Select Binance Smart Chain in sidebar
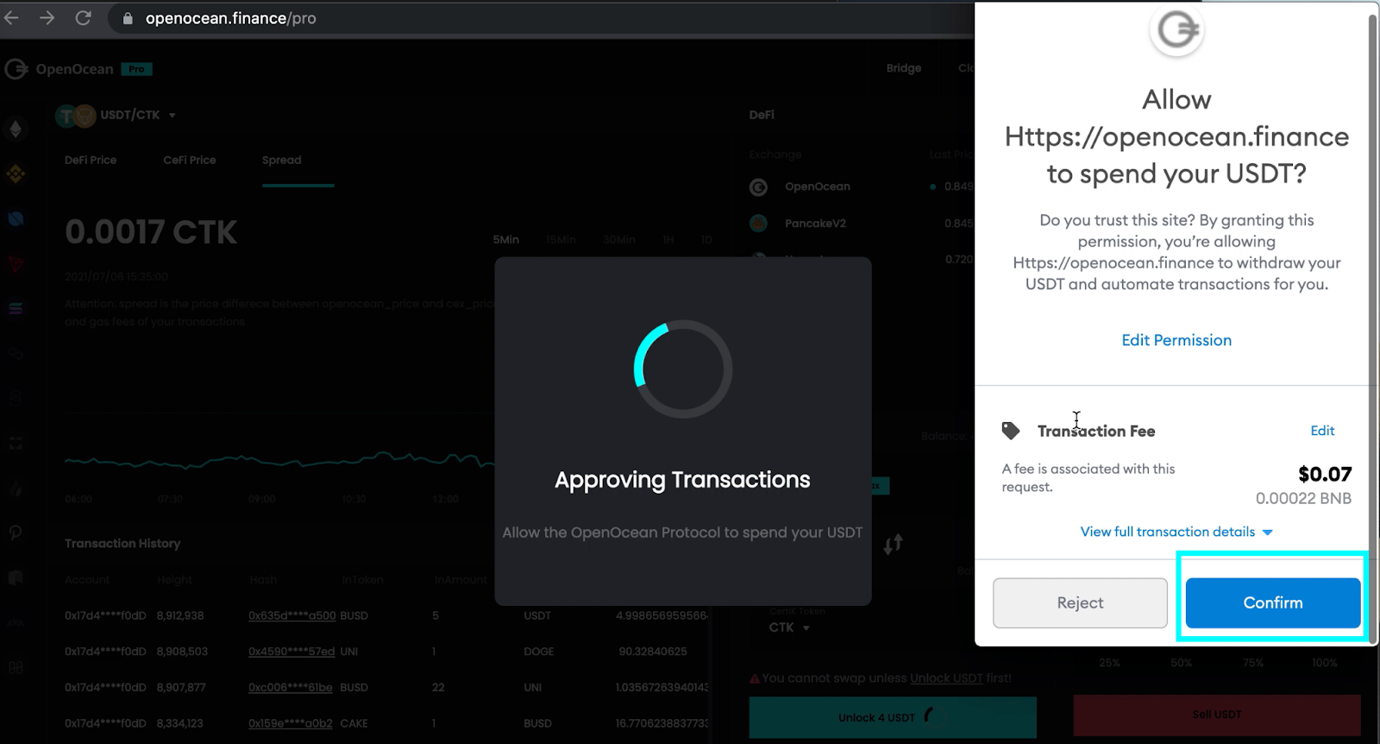Viewport: 1380px width, 744px height. (16, 174)
